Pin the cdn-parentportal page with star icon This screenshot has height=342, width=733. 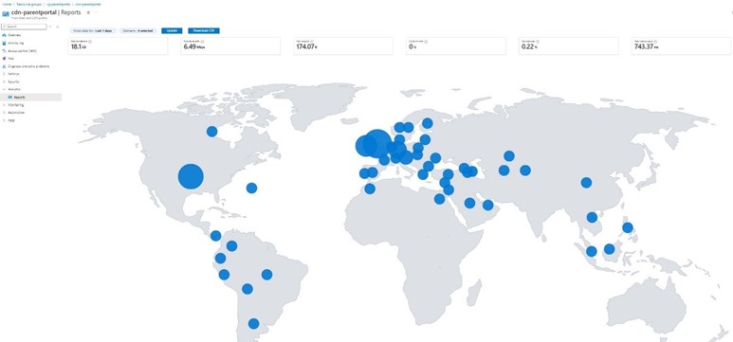tap(88, 12)
